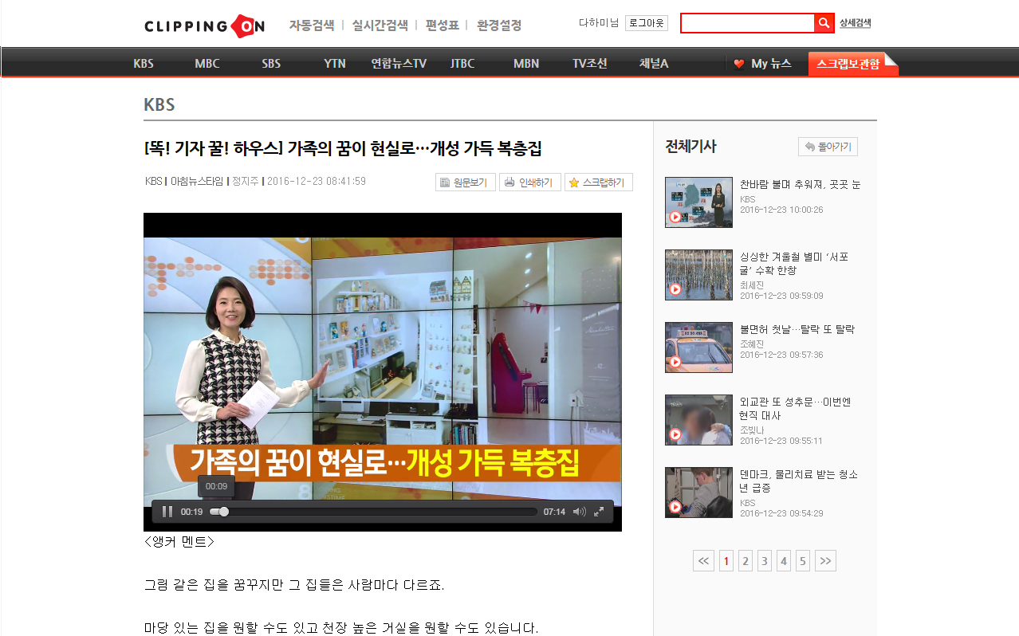
Task: Open My 뉴스 with heart icon
Action: point(762,64)
